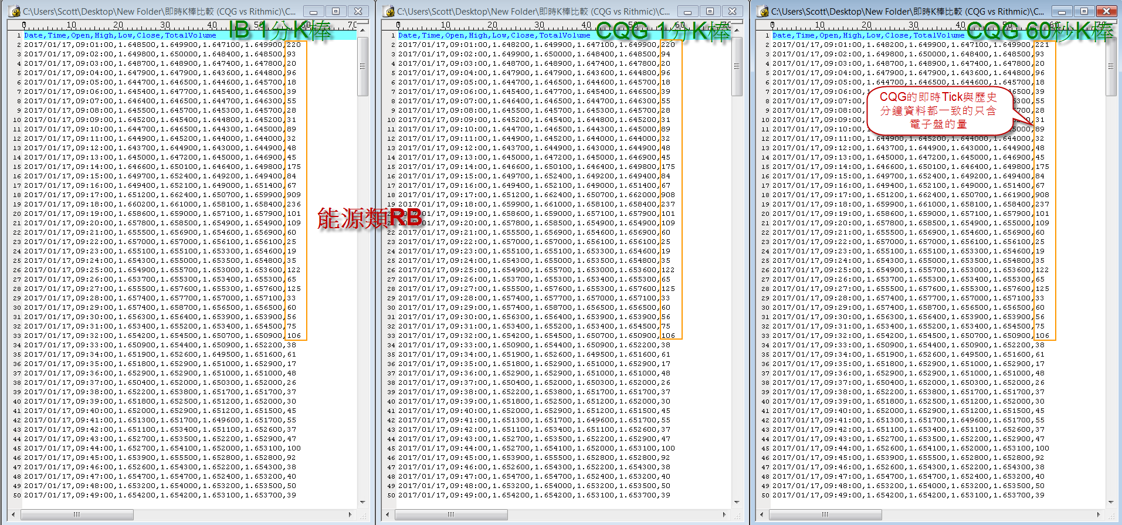Click row 09:14:00 with volume 175 in right window
The height and width of the screenshot is (525, 1122).
[911, 167]
